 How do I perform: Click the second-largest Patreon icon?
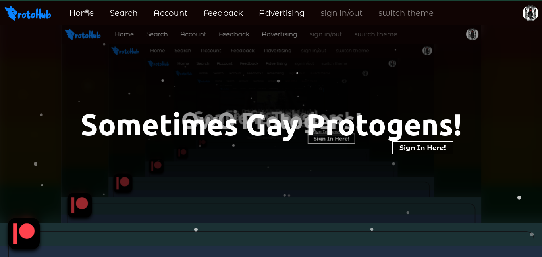80,205
